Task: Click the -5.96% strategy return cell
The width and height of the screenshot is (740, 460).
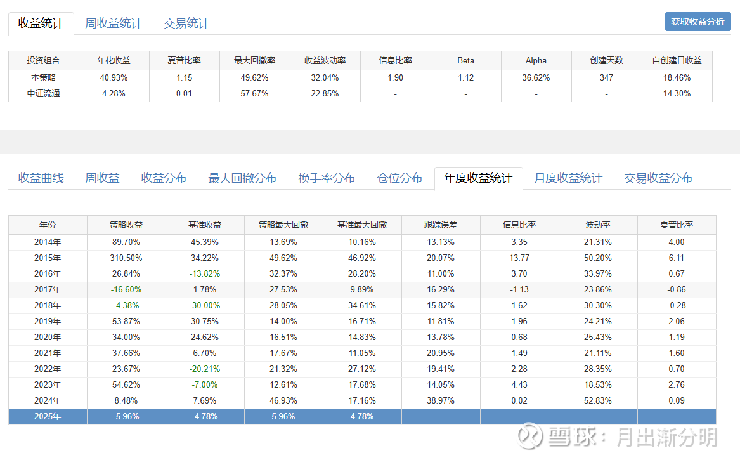Action: click(126, 417)
